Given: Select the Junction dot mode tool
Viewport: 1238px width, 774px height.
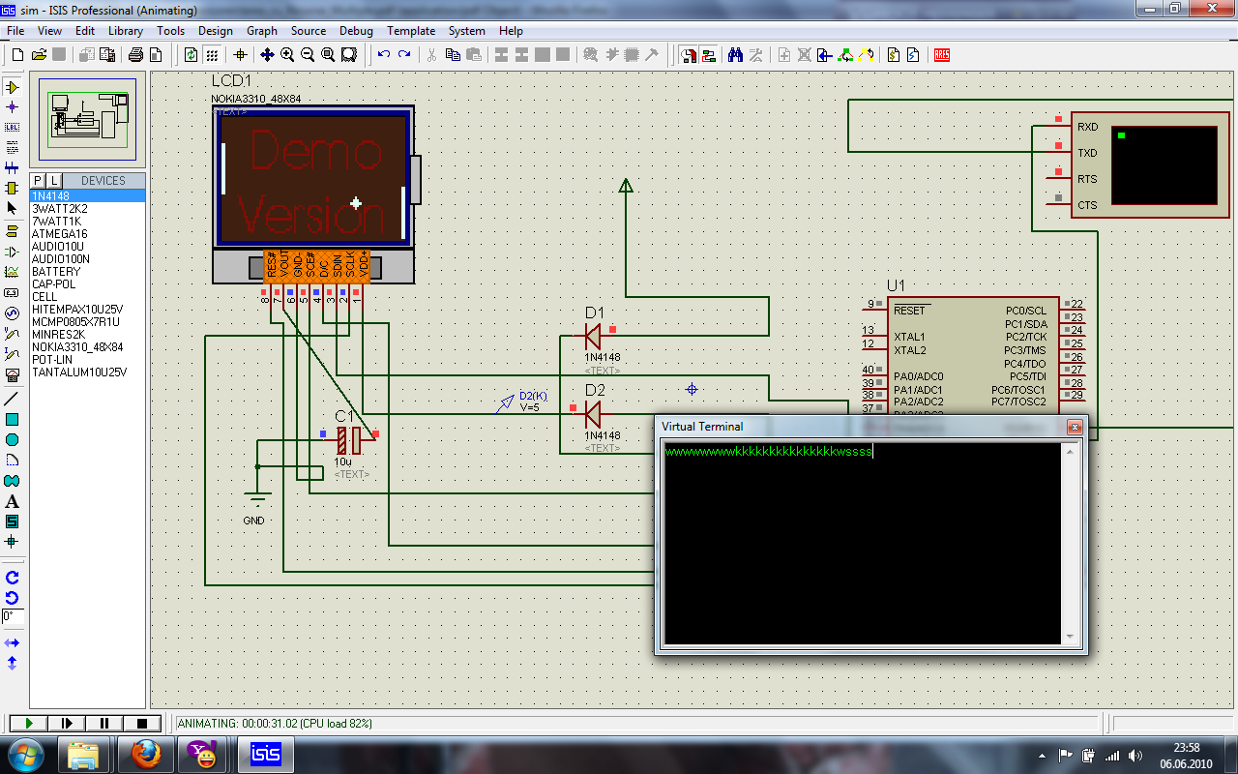Looking at the screenshot, I should (x=13, y=107).
